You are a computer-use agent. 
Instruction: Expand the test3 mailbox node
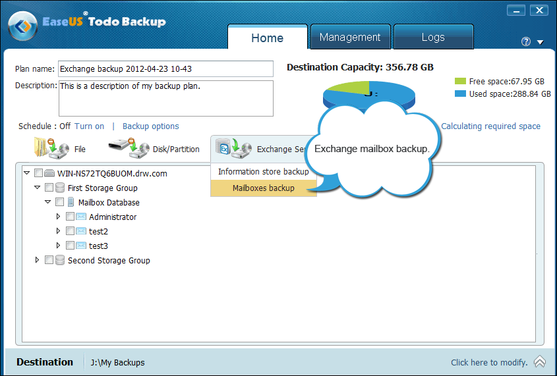(x=58, y=246)
